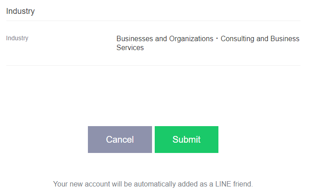The width and height of the screenshot is (309, 195).
Task: Click the Consulting and Business text
Action: (x=260, y=39)
